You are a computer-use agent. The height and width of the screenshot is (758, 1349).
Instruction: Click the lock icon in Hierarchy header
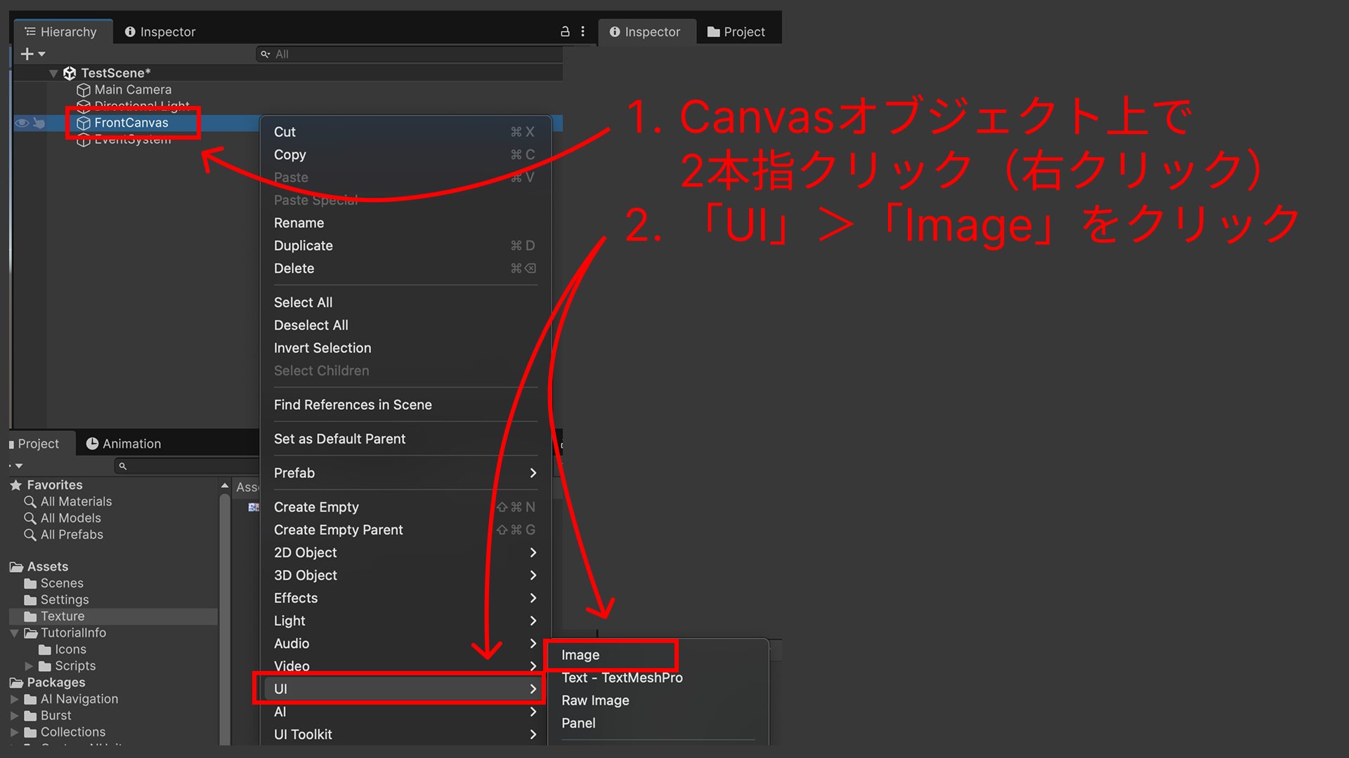pyautogui.click(x=564, y=32)
